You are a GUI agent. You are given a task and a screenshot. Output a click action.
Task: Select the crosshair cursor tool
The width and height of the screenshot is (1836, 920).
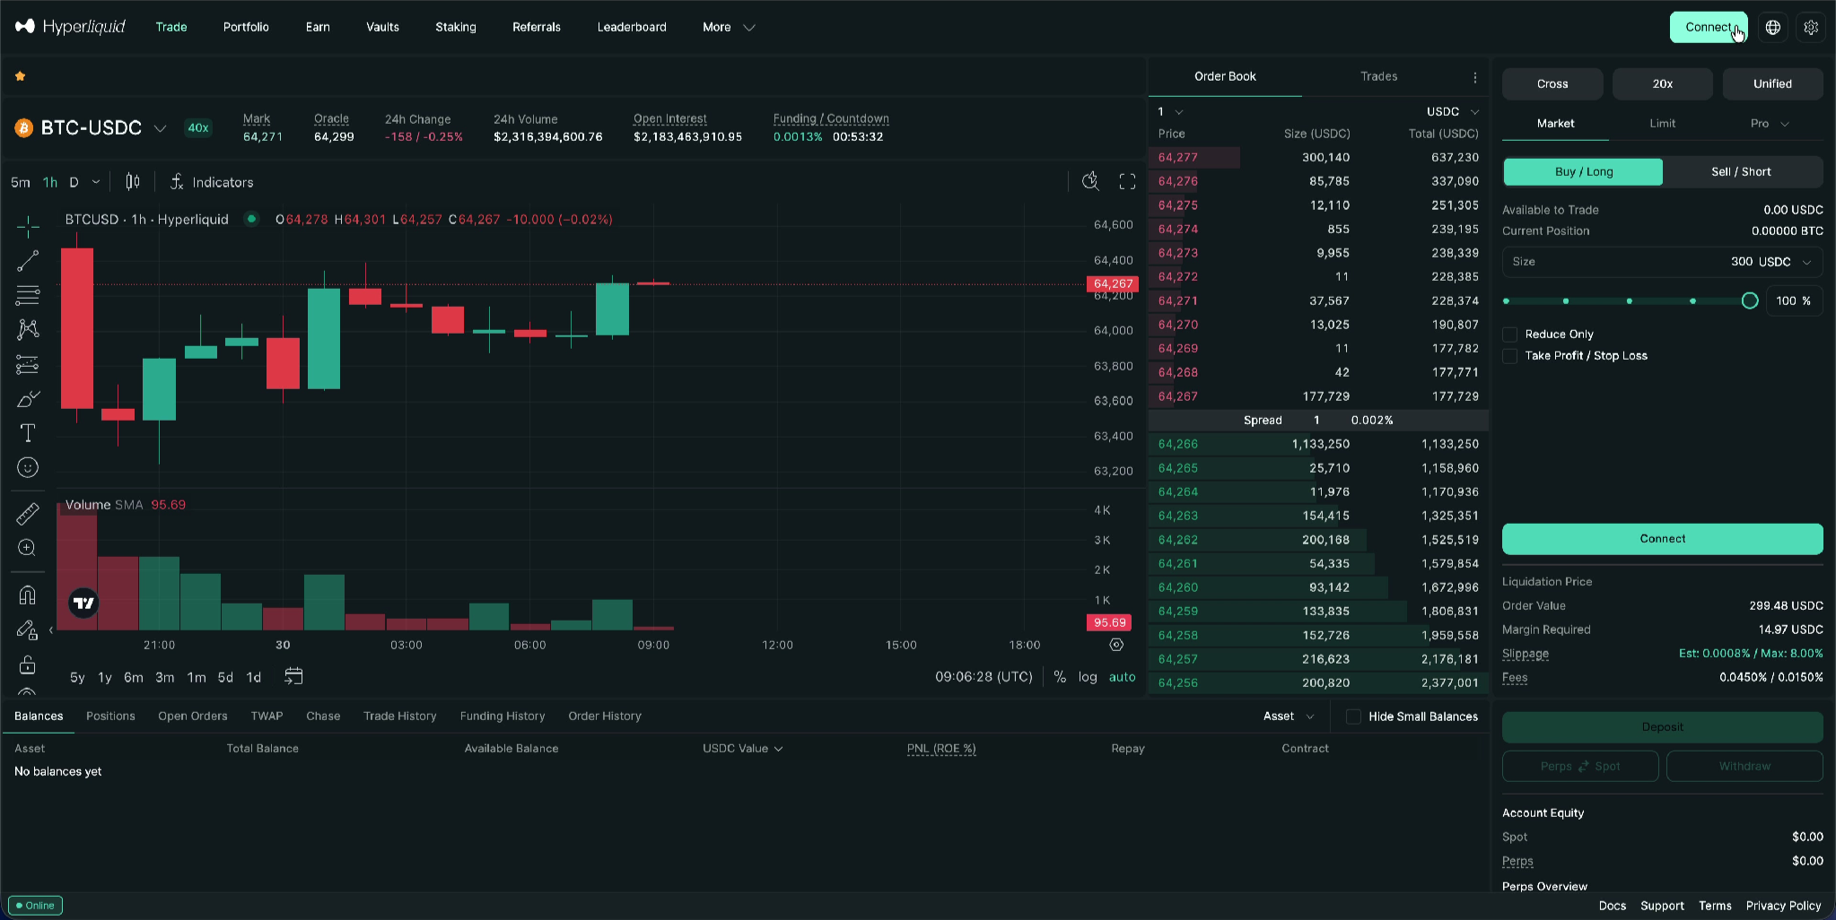(x=28, y=226)
